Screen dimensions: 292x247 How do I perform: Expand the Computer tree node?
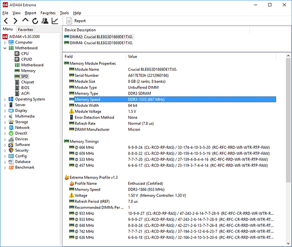click(x=5, y=43)
